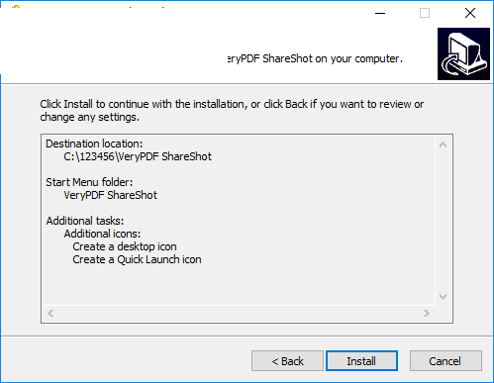Select the Create a desktop icon line

pos(125,246)
